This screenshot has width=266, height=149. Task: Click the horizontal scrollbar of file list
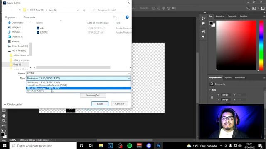(73, 67)
